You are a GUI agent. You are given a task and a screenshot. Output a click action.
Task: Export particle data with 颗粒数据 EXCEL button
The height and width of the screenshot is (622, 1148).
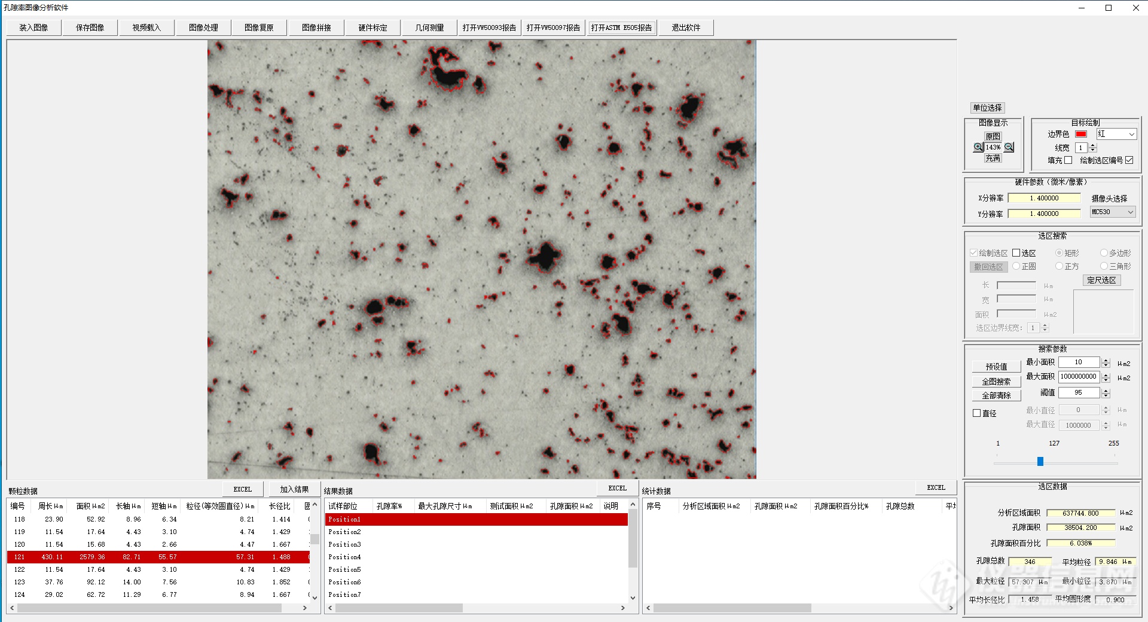tap(242, 489)
